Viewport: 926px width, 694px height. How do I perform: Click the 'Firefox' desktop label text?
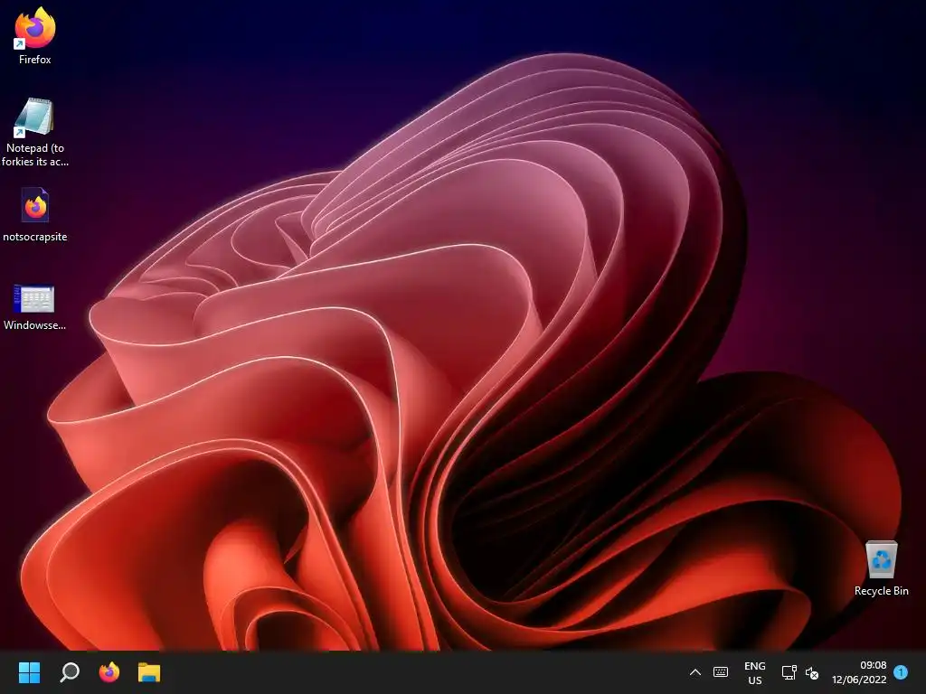click(35, 60)
